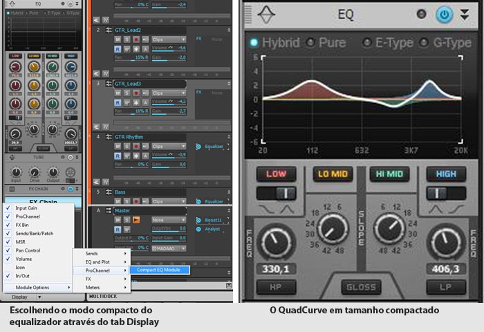Turn off the large EQ power button
Viewport: 484px width, 332px height.
444,15
